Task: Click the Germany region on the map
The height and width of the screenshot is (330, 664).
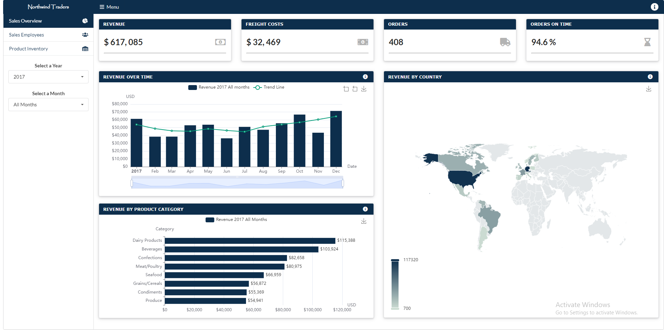Action: coord(527,169)
